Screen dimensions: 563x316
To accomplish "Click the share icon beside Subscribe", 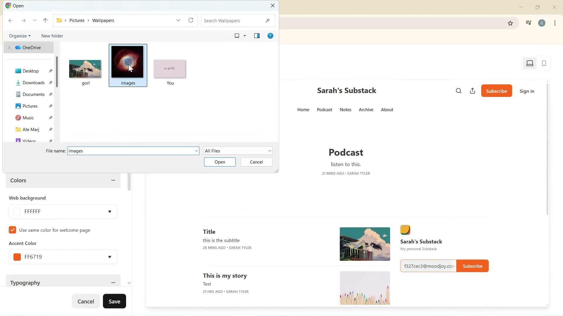I will coord(472,91).
